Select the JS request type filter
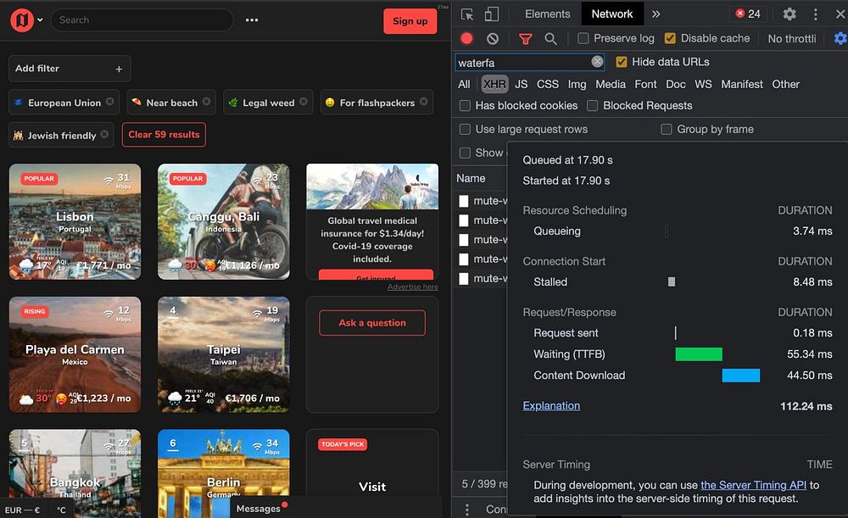848x518 pixels. point(522,84)
